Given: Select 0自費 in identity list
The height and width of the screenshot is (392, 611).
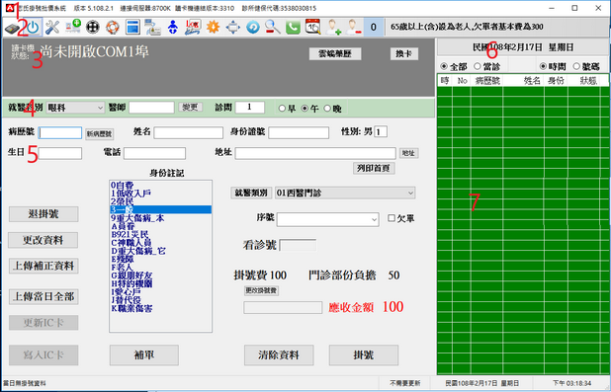Looking at the screenshot, I should [x=160, y=185].
